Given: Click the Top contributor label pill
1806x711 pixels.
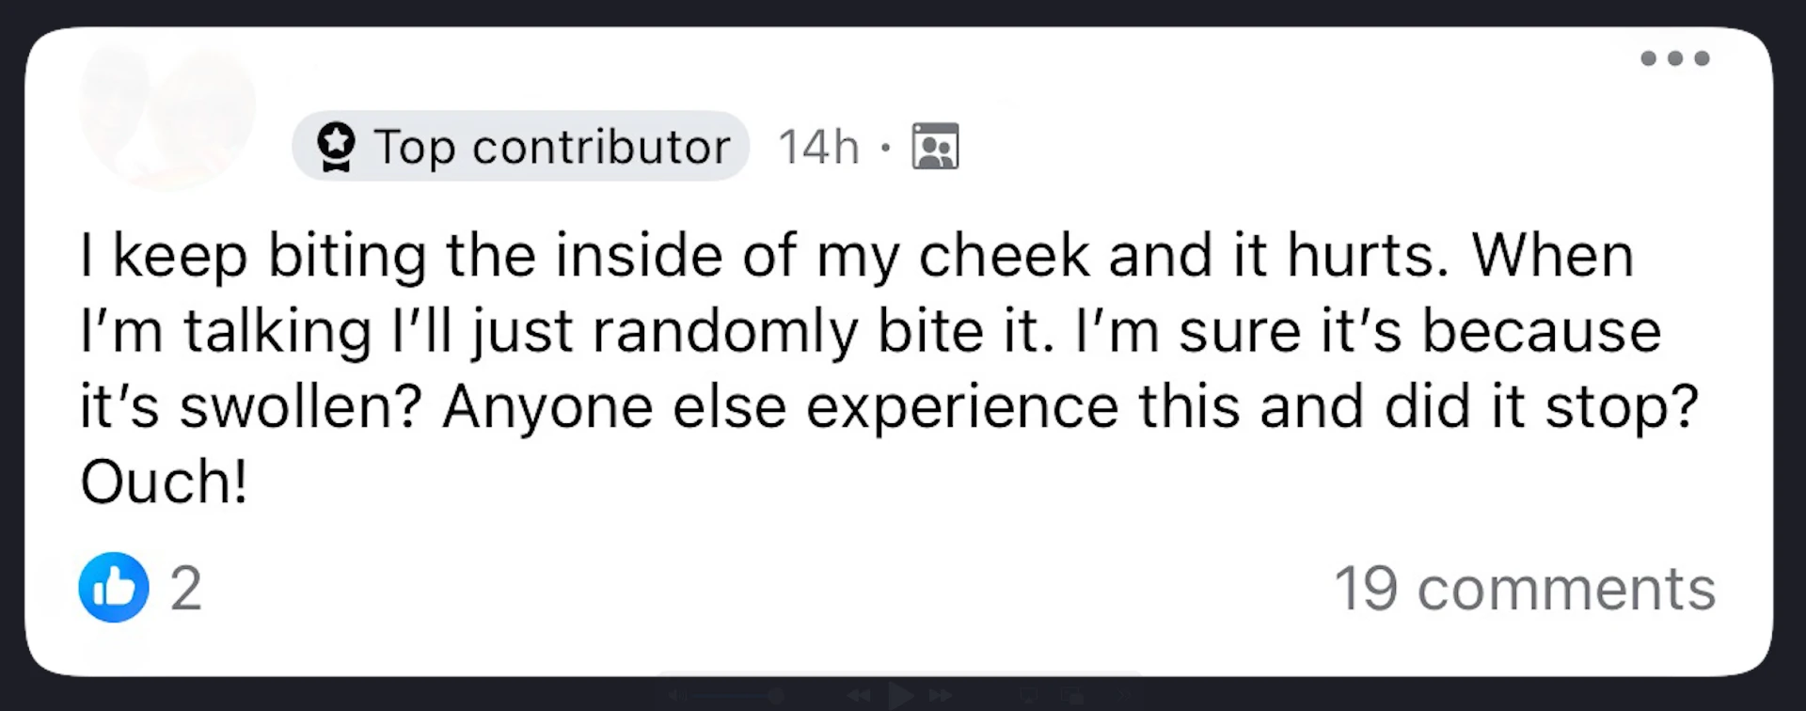Looking at the screenshot, I should [520, 147].
